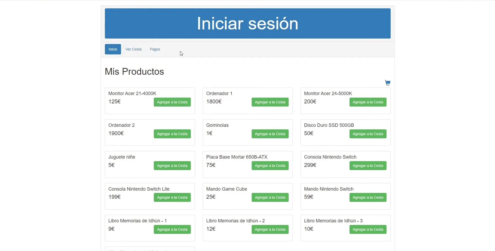Click the Gominolas product name

tap(217, 125)
